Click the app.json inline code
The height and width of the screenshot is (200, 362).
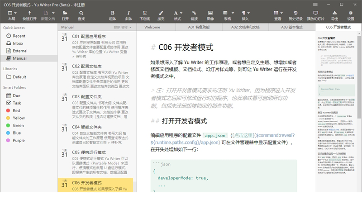coord(215,136)
